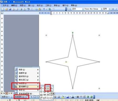Click the Fill Color bucket icon

point(63,97)
